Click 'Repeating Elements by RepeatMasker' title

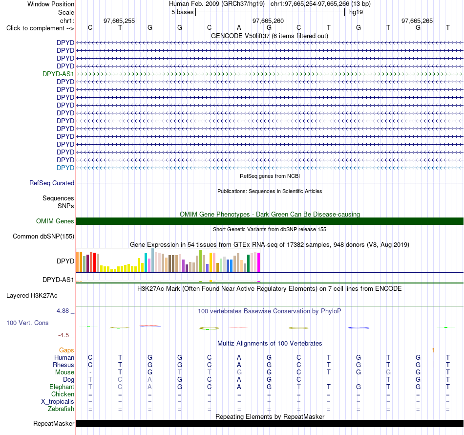click(x=270, y=416)
